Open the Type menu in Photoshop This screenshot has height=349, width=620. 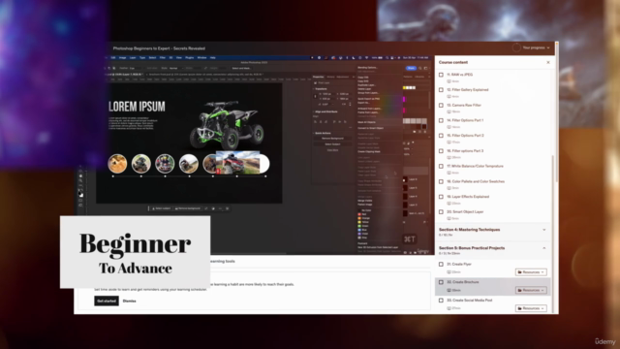click(142, 58)
